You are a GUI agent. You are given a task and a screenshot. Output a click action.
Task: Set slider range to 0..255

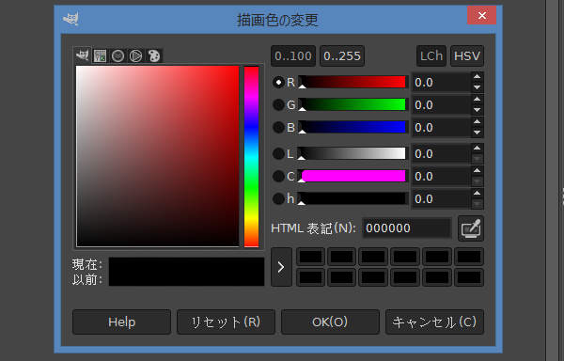pyautogui.click(x=342, y=56)
